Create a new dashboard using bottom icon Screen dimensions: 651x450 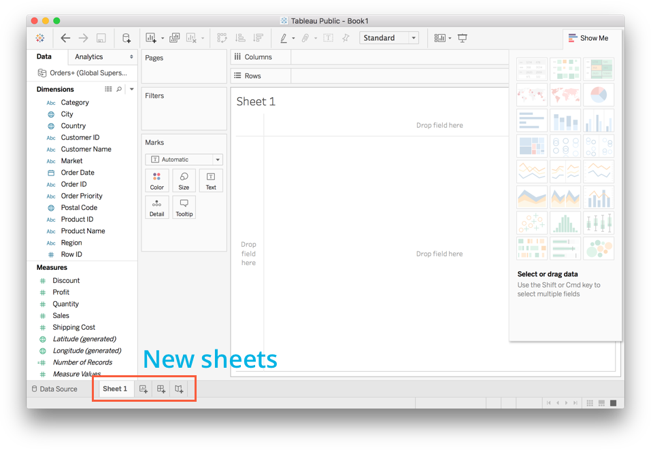click(x=161, y=389)
